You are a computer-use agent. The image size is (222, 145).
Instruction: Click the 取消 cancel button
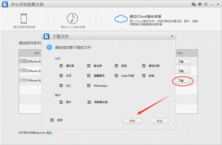(159, 121)
